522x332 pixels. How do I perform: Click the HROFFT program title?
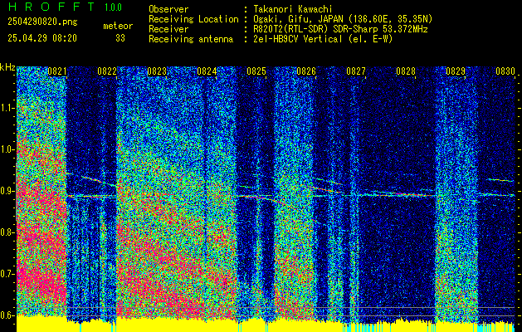(51, 7)
